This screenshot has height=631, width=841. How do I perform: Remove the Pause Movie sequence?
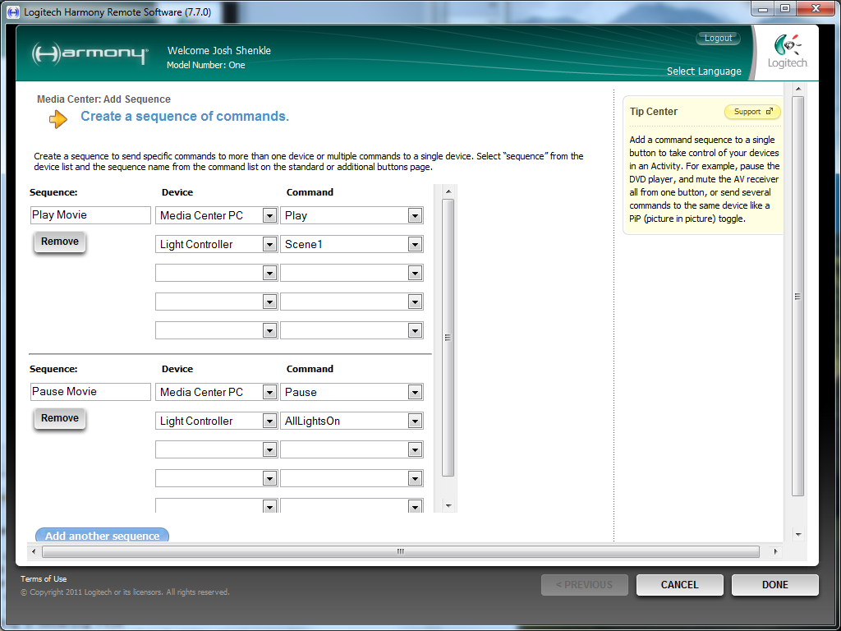click(59, 418)
